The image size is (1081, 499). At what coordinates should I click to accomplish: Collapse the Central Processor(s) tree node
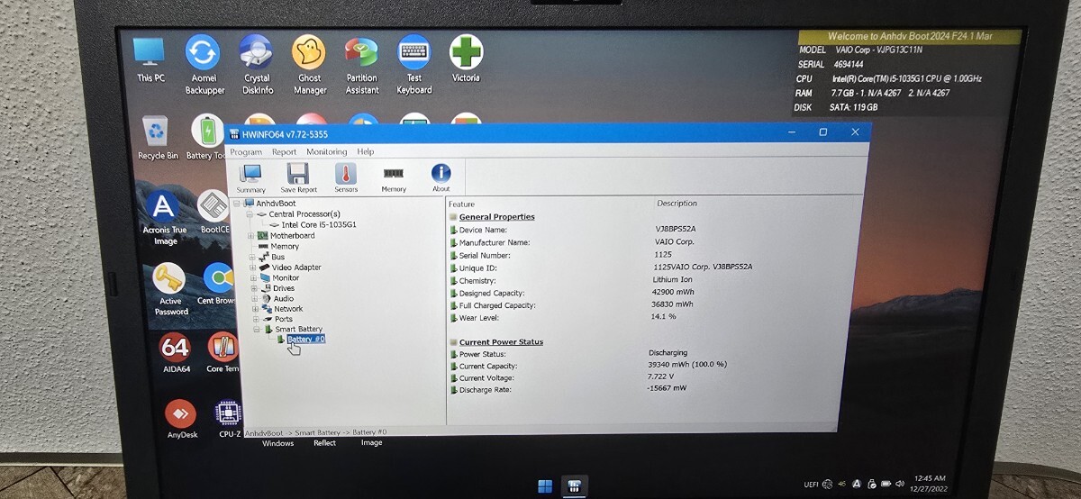pyautogui.click(x=250, y=214)
